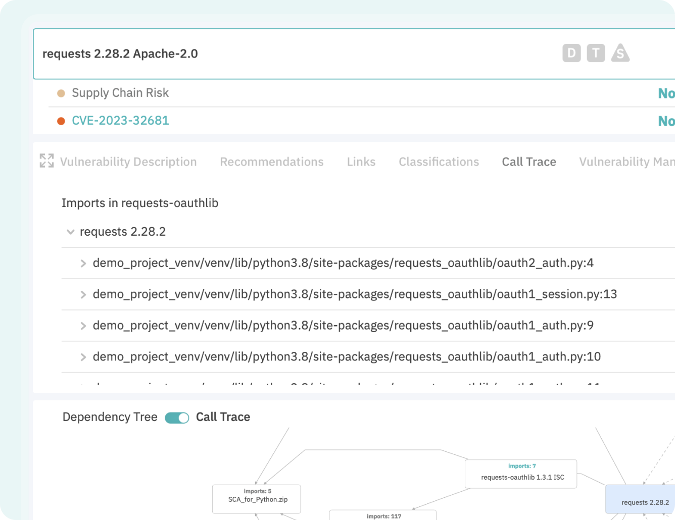Expand the oauth1_auth.py:9 row
Image resolution: width=675 pixels, height=520 pixels.
(83, 326)
